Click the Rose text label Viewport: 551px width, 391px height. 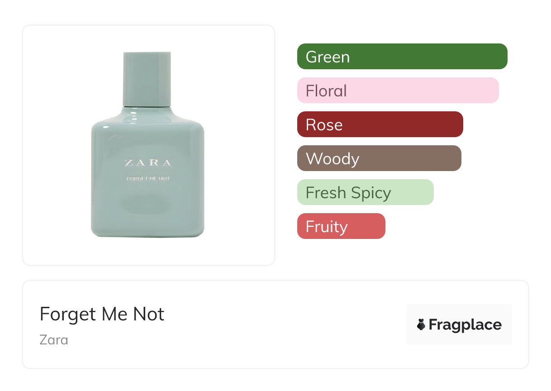coord(324,125)
